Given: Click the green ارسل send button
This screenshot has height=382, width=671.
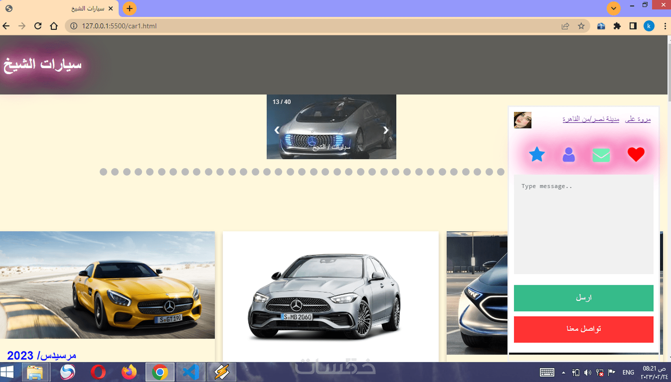Looking at the screenshot, I should tap(583, 298).
